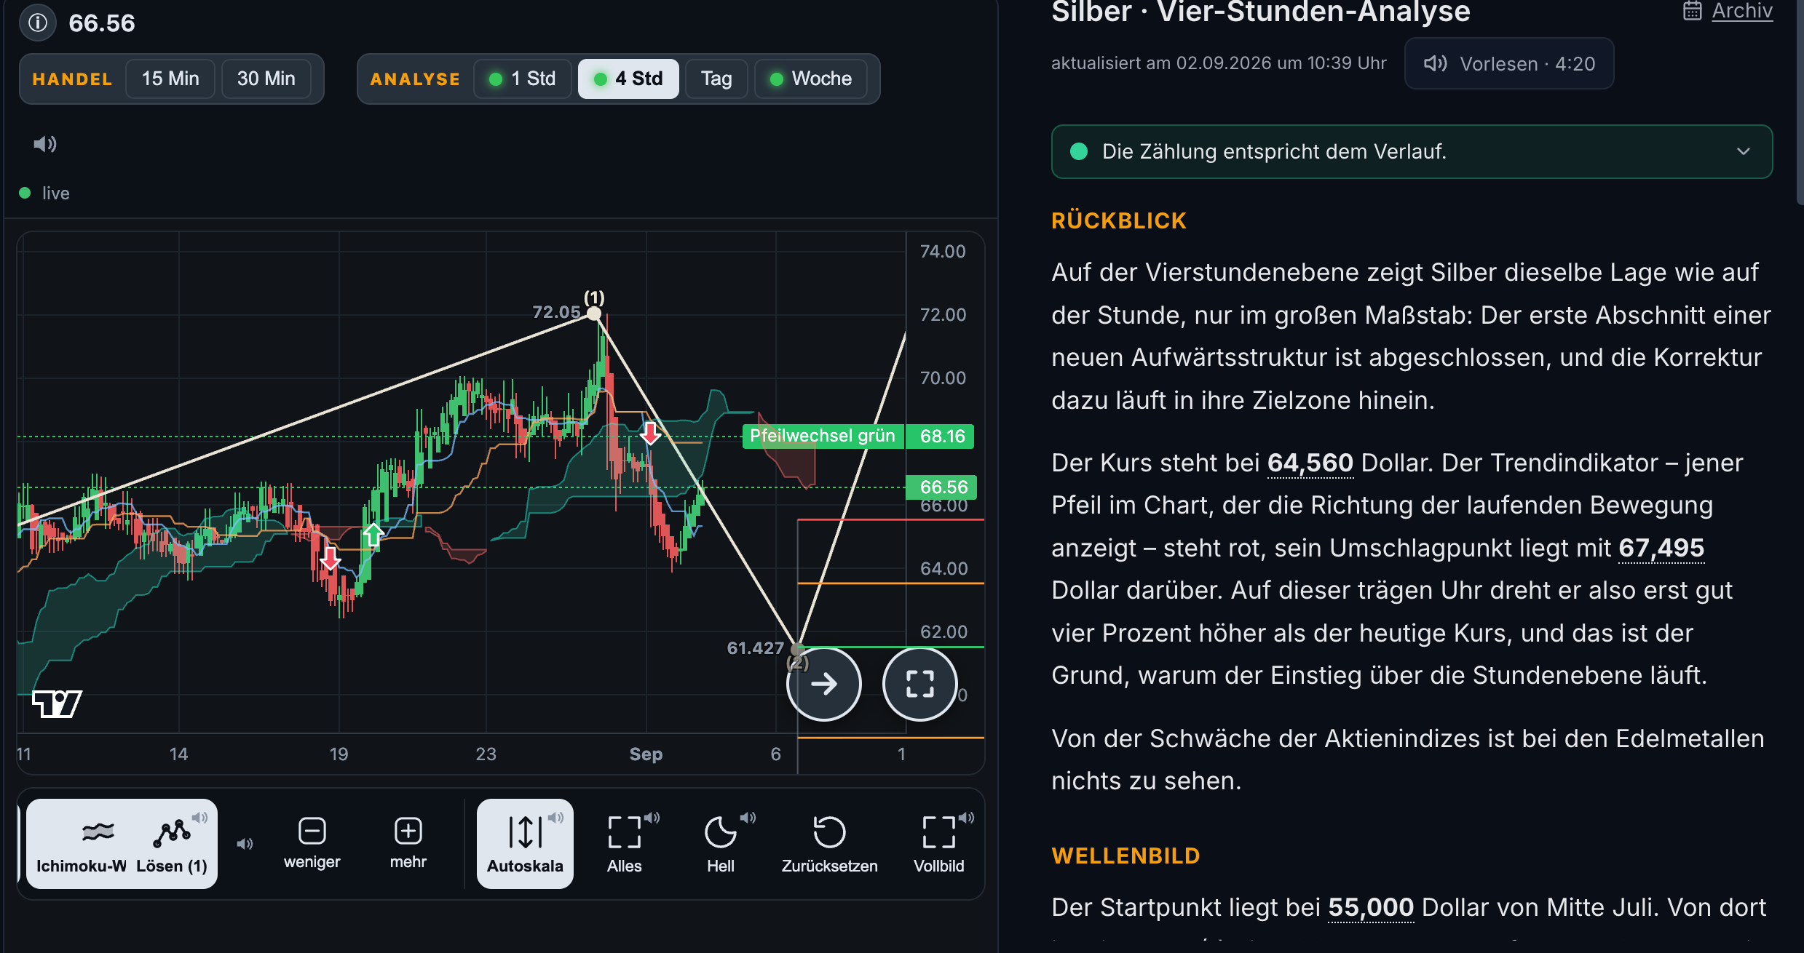1804x953 pixels.
Task: Play the Vorlesen 4:20 audio
Action: [x=1509, y=64]
